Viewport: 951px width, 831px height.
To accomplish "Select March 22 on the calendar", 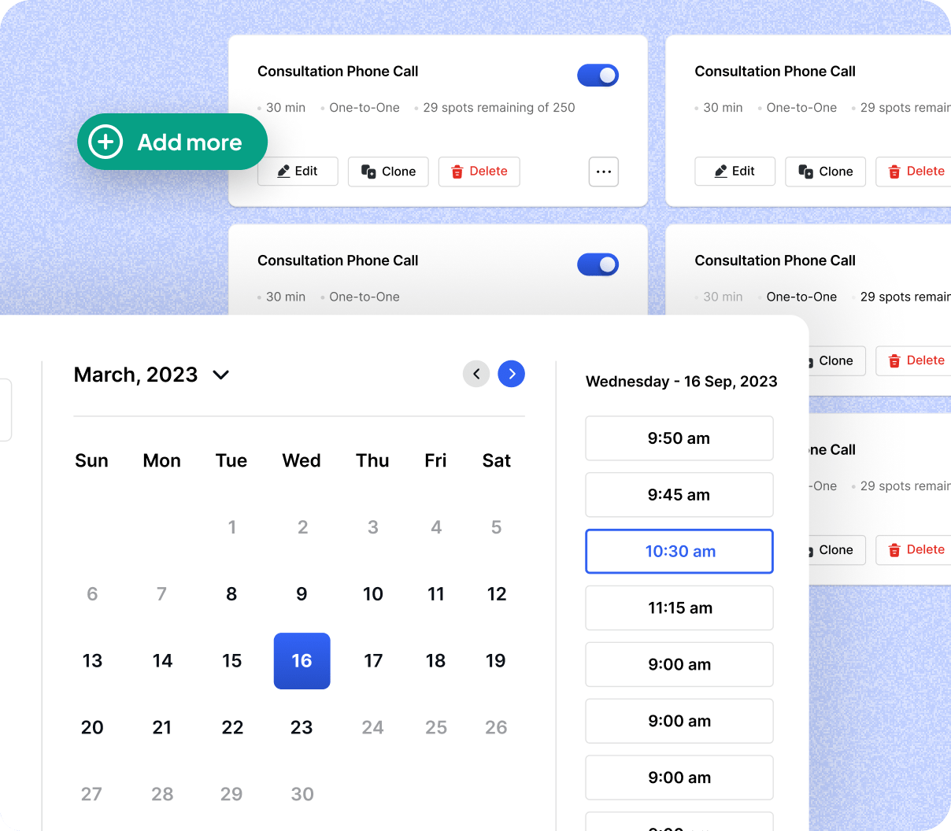I will point(232,728).
